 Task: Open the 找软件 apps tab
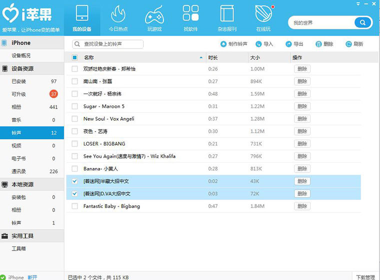tap(190, 18)
